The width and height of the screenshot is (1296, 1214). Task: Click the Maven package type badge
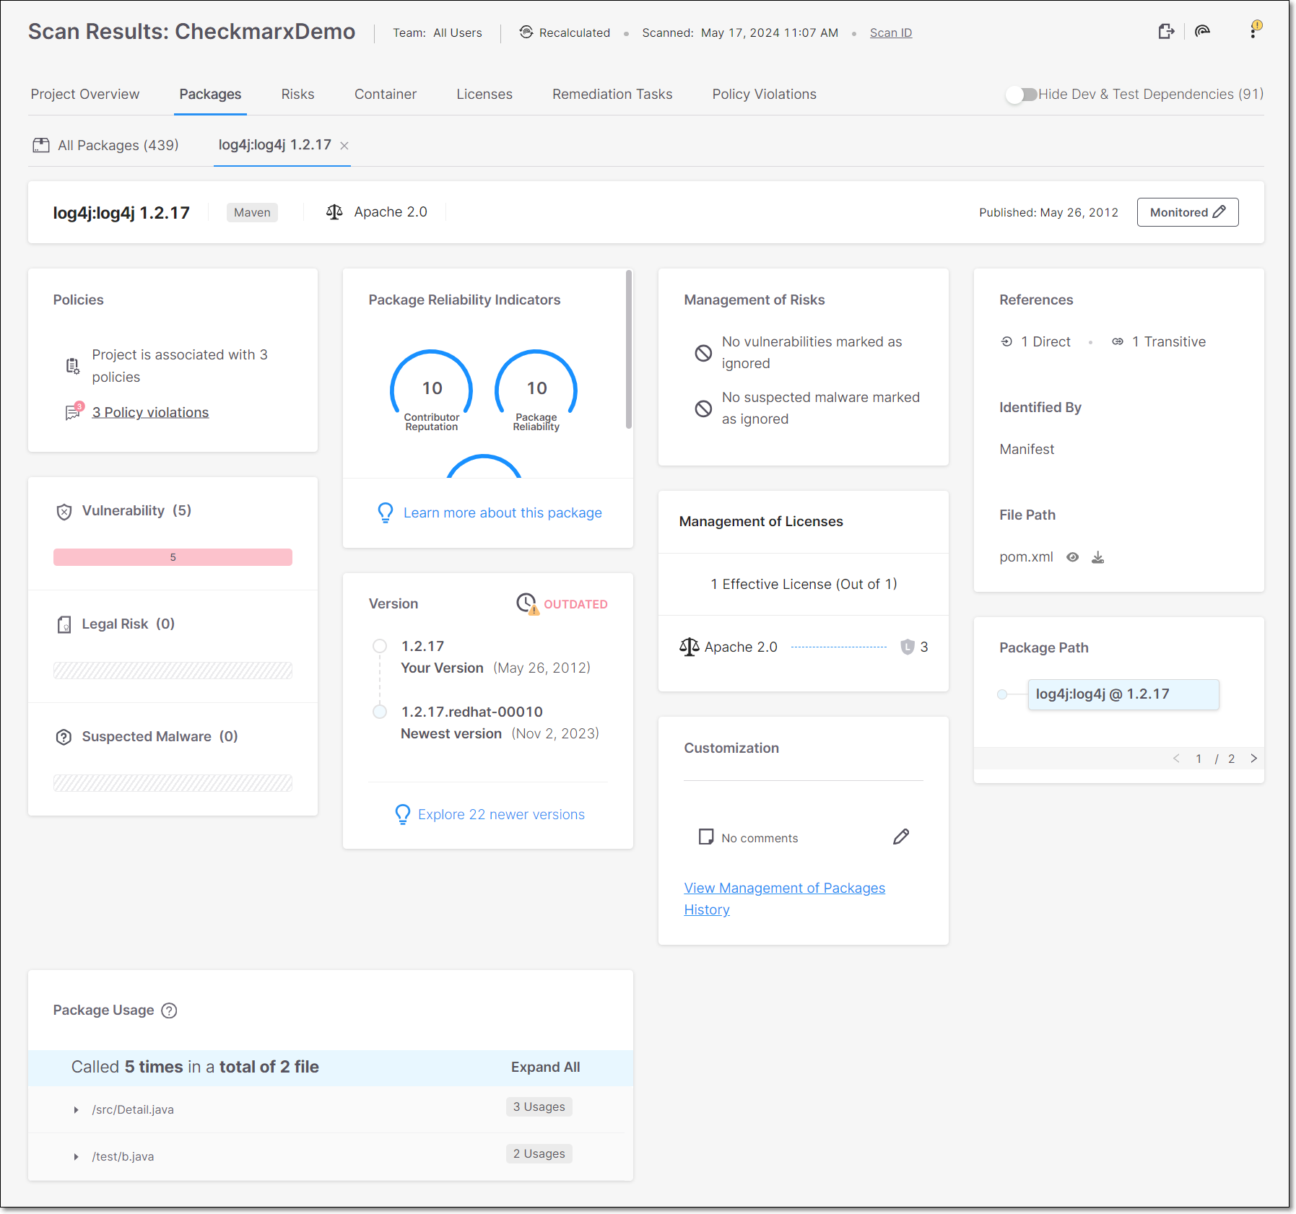pyautogui.click(x=252, y=212)
